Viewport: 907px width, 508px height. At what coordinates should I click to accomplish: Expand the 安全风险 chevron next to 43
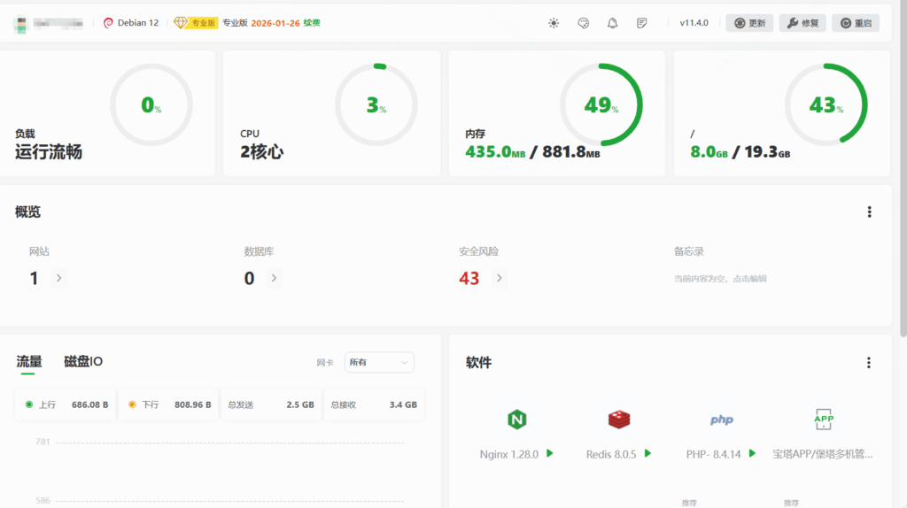pos(499,278)
